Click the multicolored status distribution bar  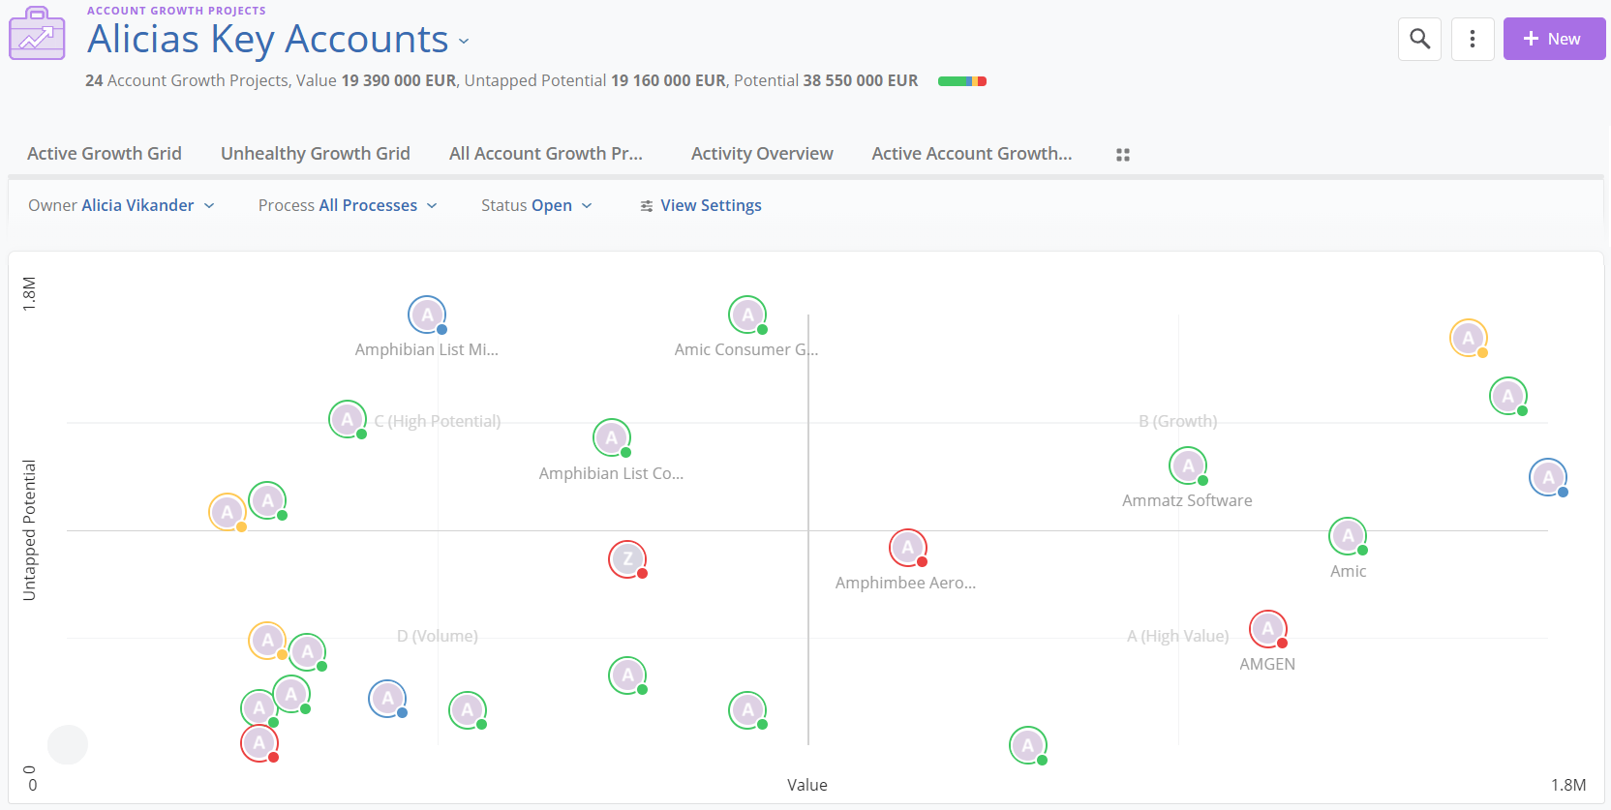click(x=961, y=81)
